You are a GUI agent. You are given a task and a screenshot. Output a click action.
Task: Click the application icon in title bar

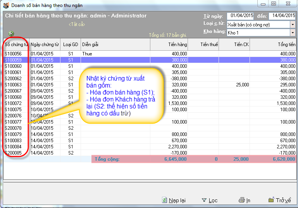pyautogui.click(x=6, y=5)
